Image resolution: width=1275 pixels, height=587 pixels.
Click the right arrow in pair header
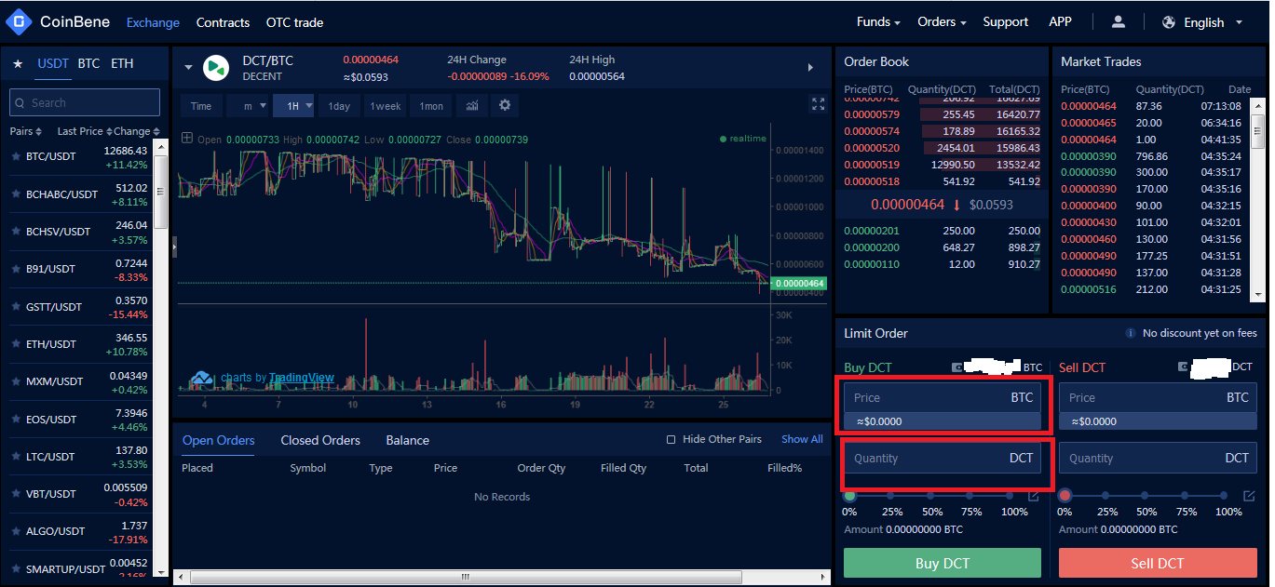(x=810, y=68)
